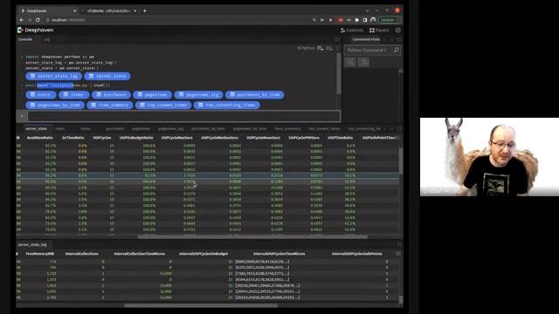Open a new browser tab
Viewport: 559px width, 314px height.
click(x=144, y=11)
